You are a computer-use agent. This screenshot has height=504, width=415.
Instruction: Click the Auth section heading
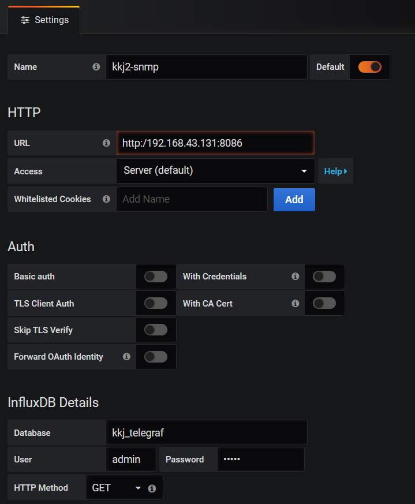pyautogui.click(x=21, y=247)
